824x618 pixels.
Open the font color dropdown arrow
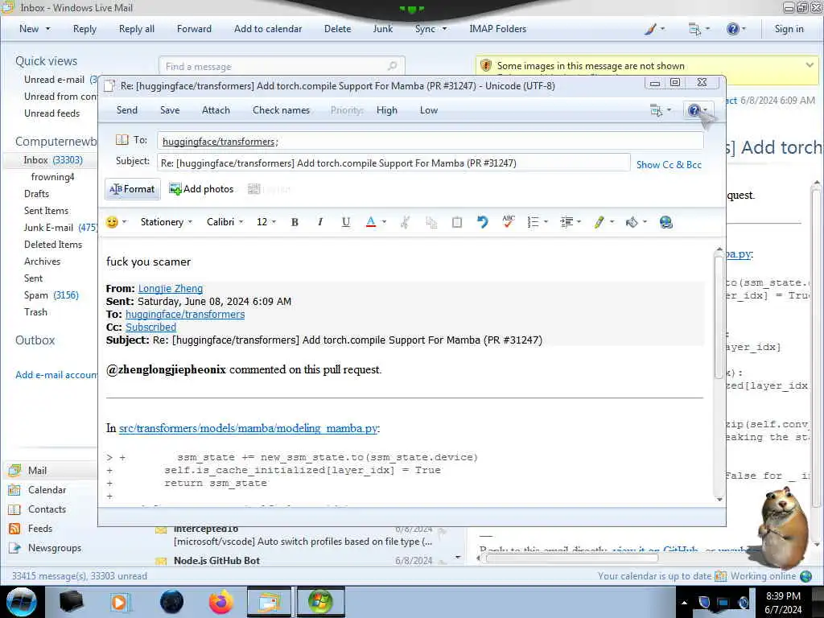click(x=384, y=222)
